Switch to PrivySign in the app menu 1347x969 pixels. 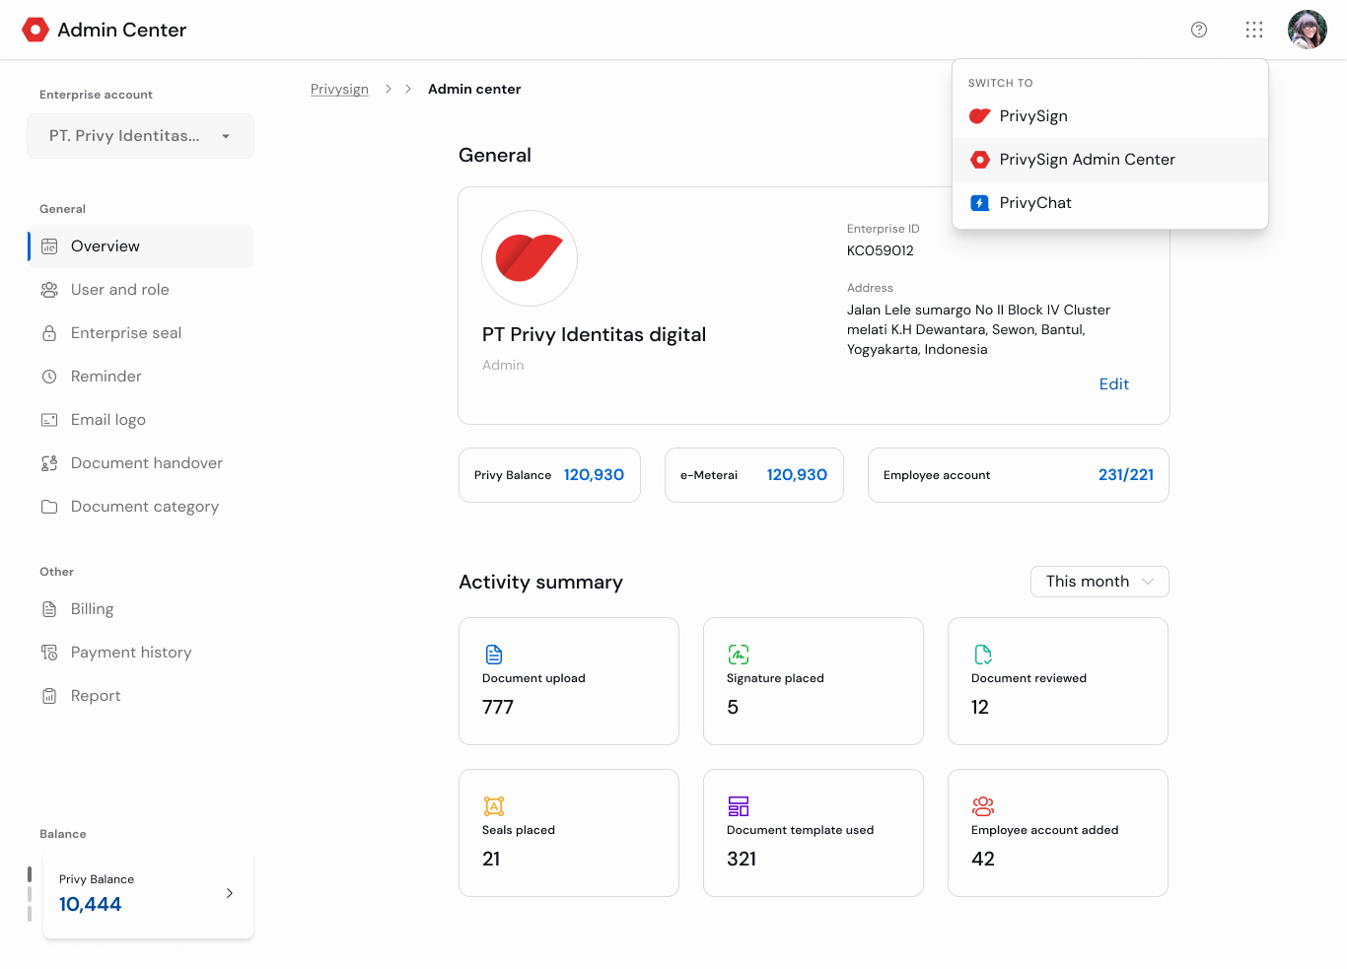(x=1110, y=116)
